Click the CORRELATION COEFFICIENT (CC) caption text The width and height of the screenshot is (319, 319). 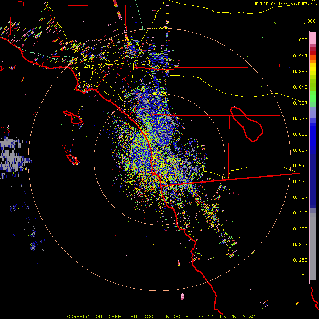(112, 317)
